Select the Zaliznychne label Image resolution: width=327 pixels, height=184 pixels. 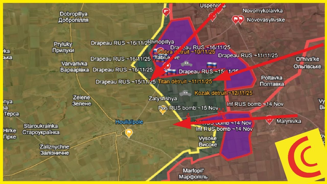pos(54,150)
